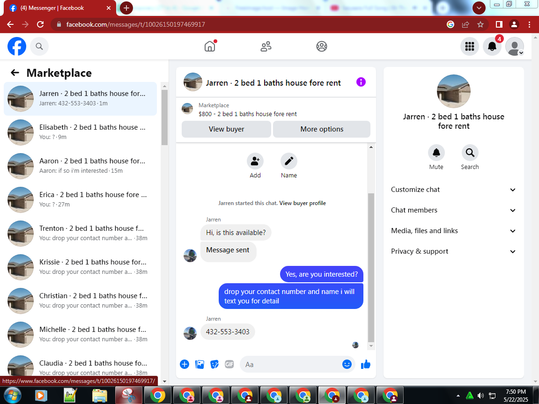Open the browser side panel icon
The image size is (539, 404).
coord(499,24)
